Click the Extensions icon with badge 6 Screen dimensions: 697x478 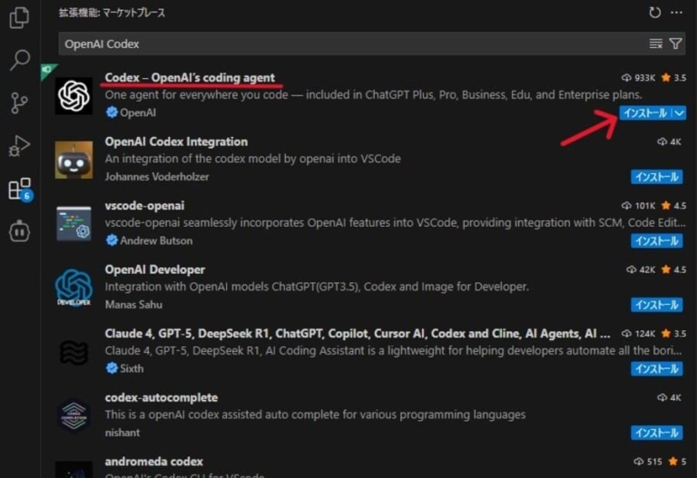click(19, 189)
